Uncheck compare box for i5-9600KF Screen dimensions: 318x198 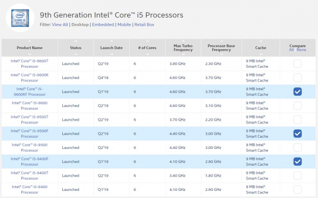297,91
